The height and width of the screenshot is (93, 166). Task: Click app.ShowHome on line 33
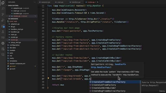click(x=75, y=67)
